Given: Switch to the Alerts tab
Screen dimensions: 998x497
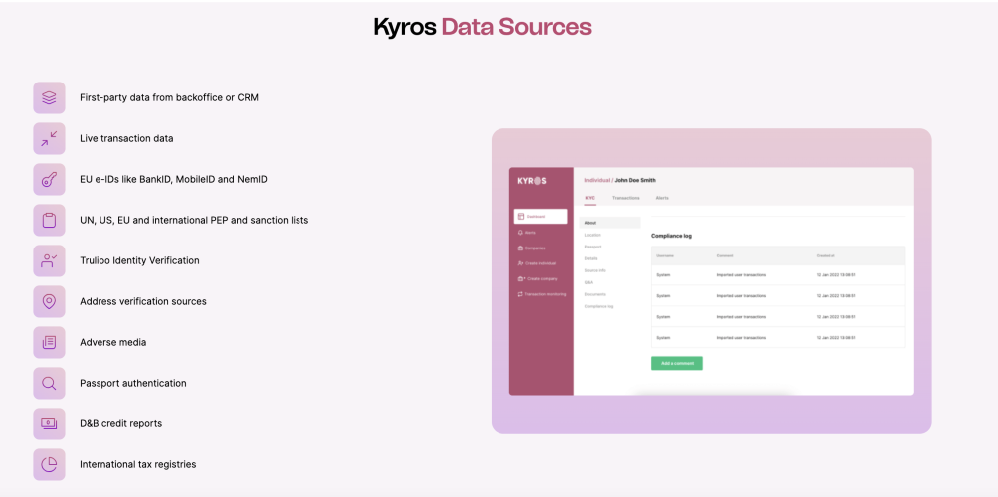Looking at the screenshot, I should [662, 198].
